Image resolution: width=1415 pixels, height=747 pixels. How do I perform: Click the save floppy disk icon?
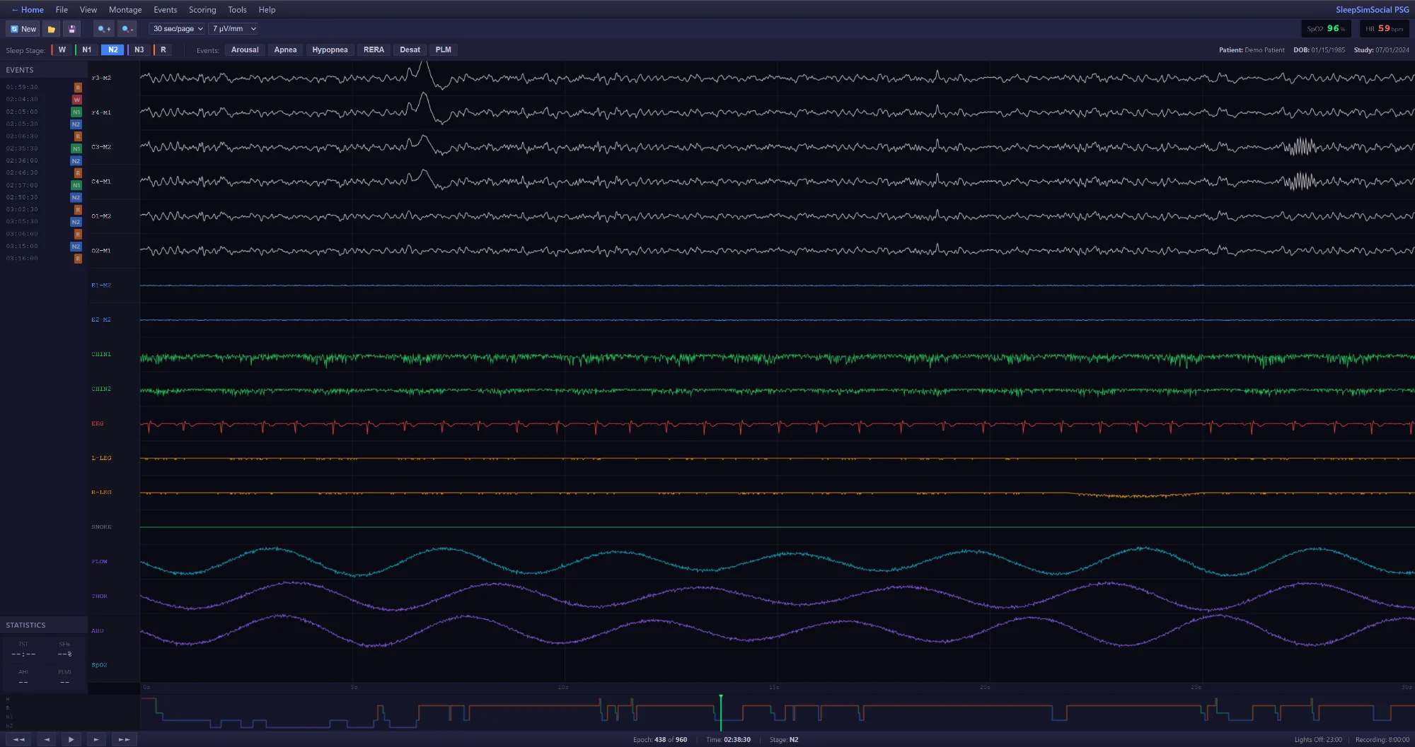click(x=71, y=29)
